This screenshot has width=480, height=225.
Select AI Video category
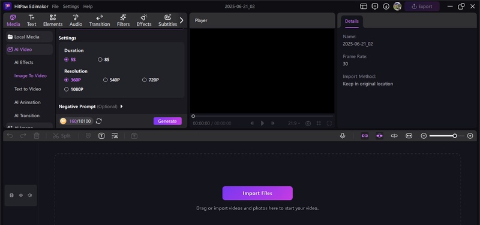tap(29, 49)
